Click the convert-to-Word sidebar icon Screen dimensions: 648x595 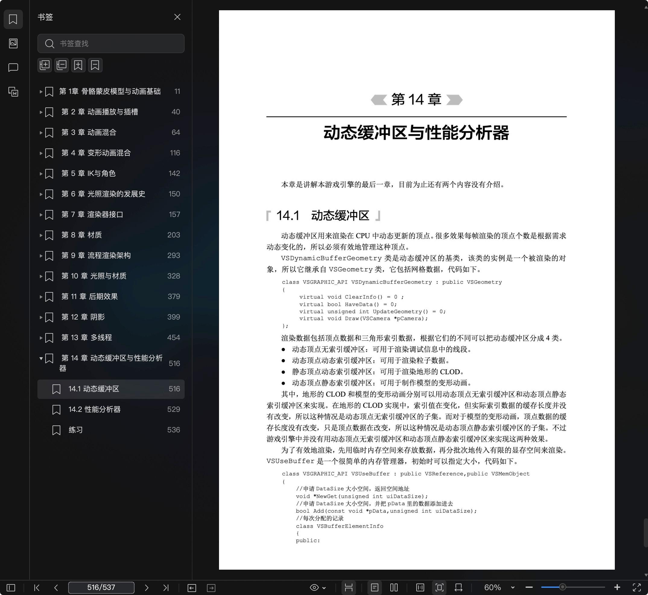(13, 92)
